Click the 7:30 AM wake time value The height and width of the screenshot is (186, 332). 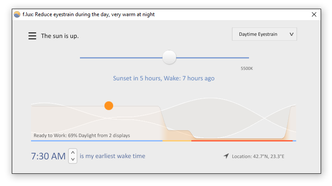(48, 156)
